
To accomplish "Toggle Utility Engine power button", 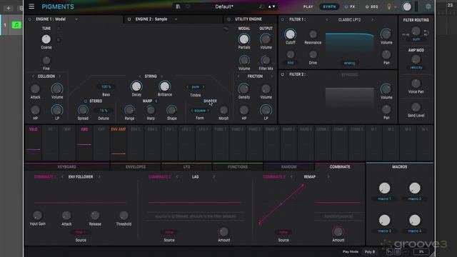I will point(228,19).
